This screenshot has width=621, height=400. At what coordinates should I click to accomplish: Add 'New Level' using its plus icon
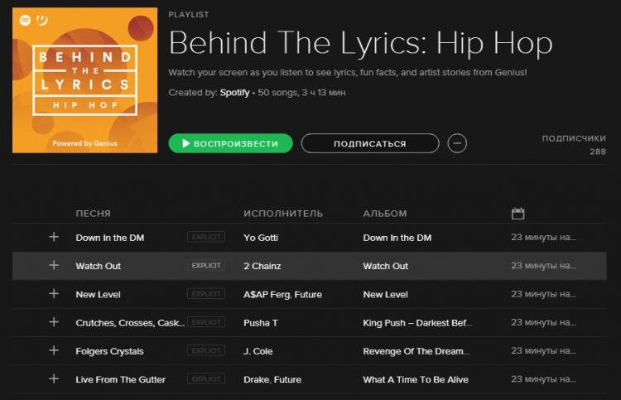click(x=54, y=294)
